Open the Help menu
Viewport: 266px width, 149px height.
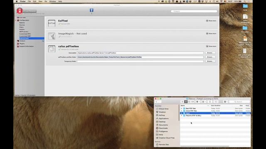tap(60, 1)
